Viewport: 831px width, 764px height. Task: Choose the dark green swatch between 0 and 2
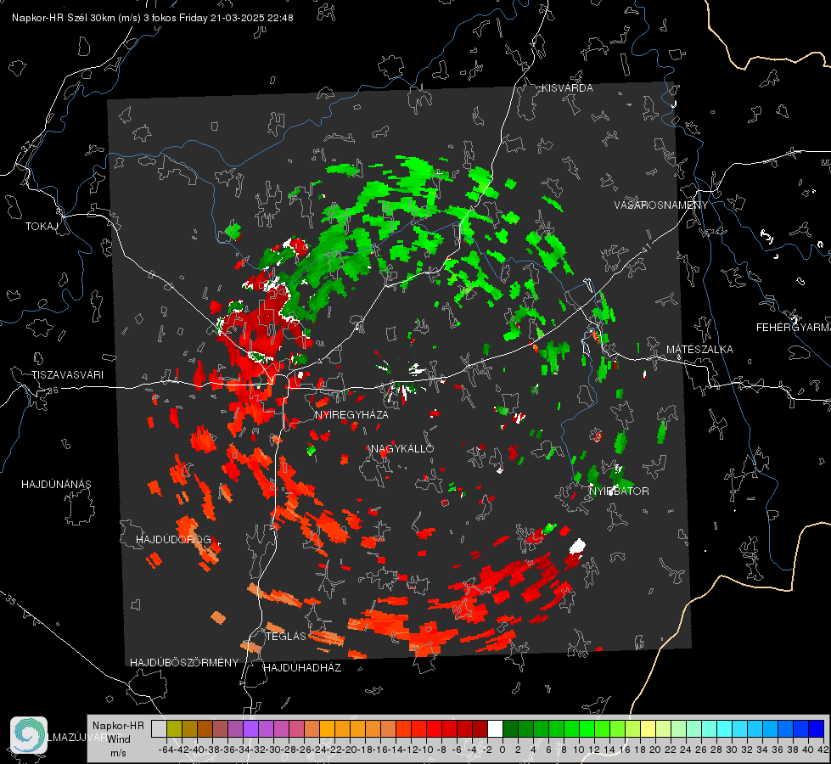510,729
